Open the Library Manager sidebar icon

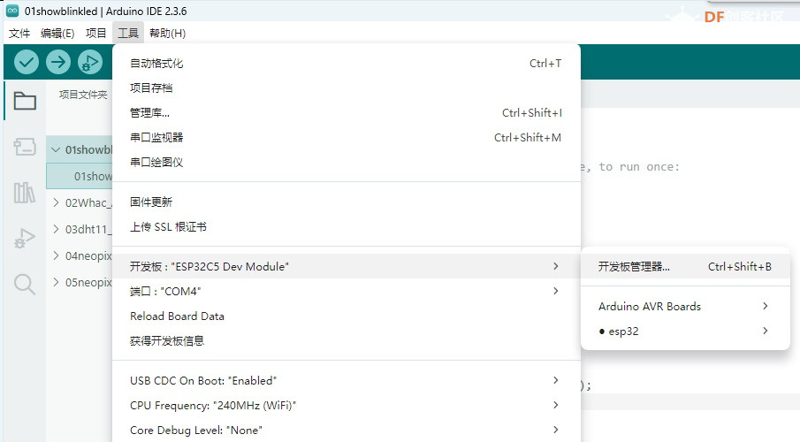(25, 193)
